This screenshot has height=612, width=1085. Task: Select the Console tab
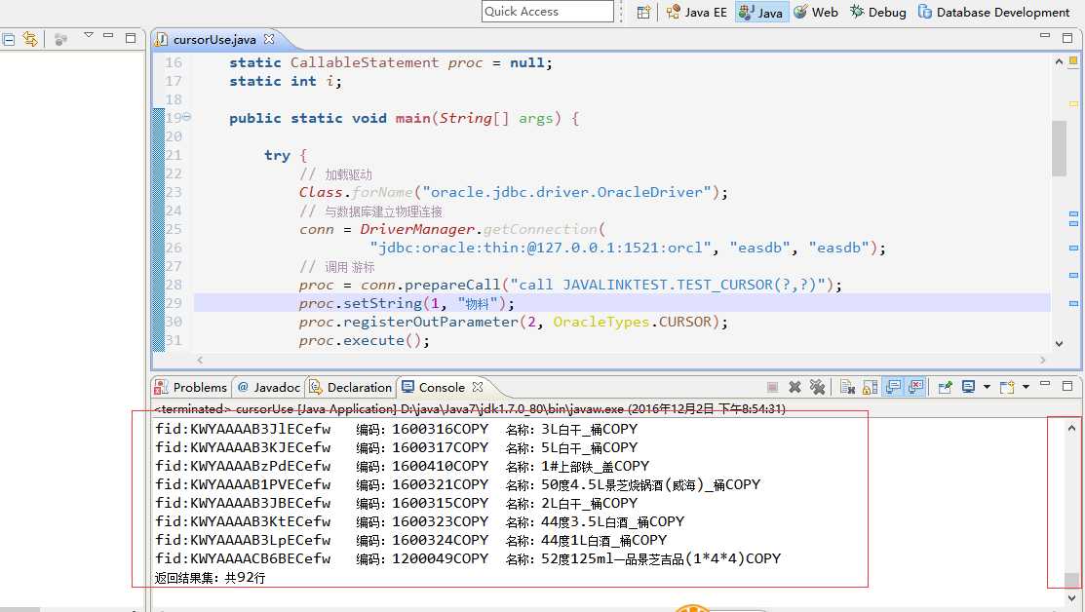click(x=434, y=387)
